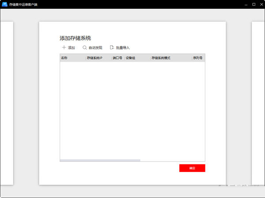Viewport: 265px width, 198px height.
Task: Click the blue app icon in title bar
Action: pyautogui.click(x=4, y=4)
